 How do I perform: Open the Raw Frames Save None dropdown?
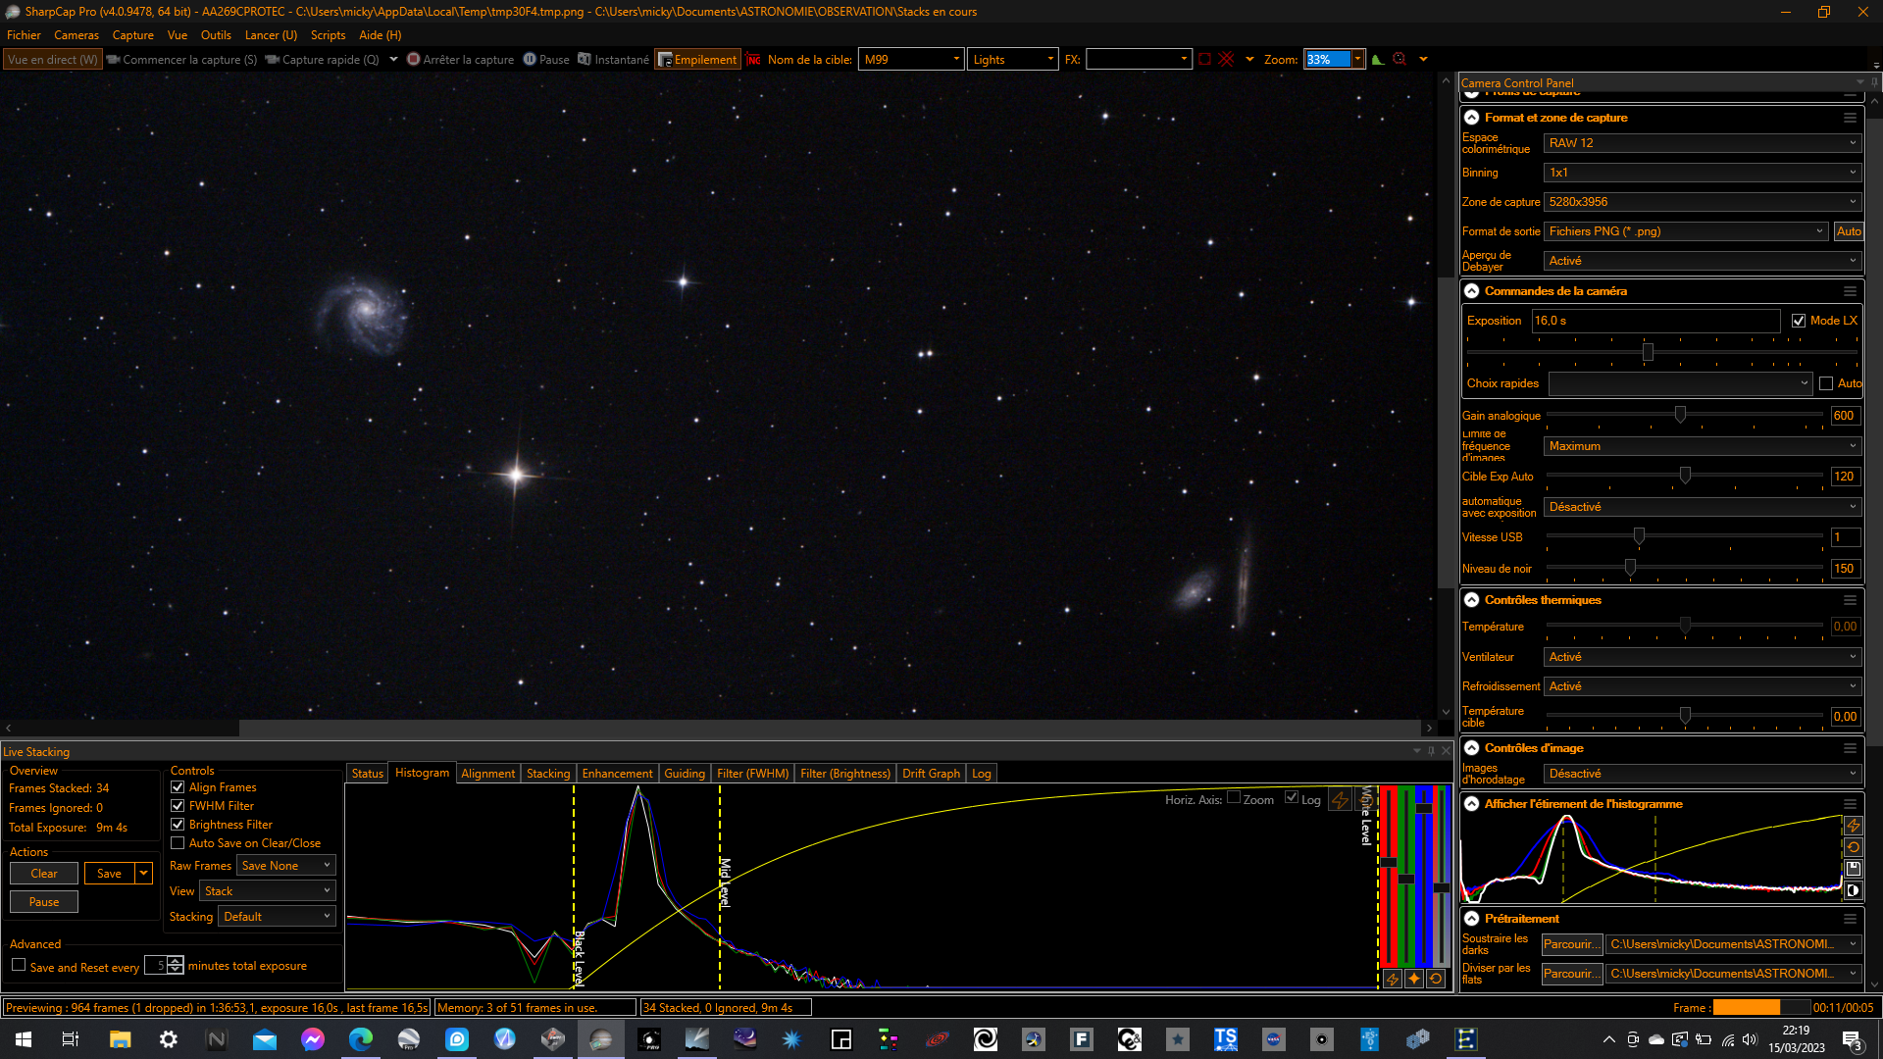coord(285,866)
